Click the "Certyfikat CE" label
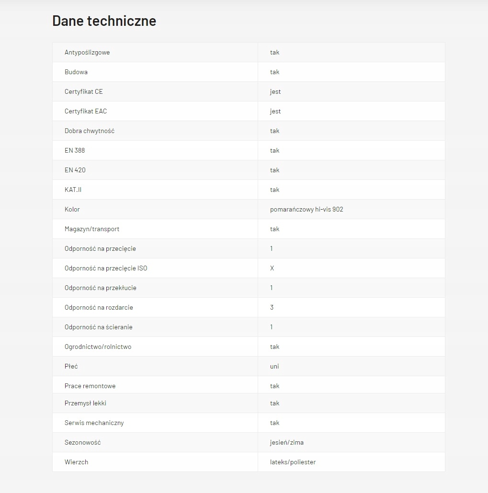The height and width of the screenshot is (493, 488). [83, 91]
